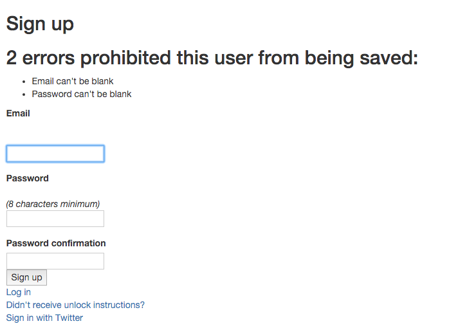Open the Log in link

click(x=19, y=292)
